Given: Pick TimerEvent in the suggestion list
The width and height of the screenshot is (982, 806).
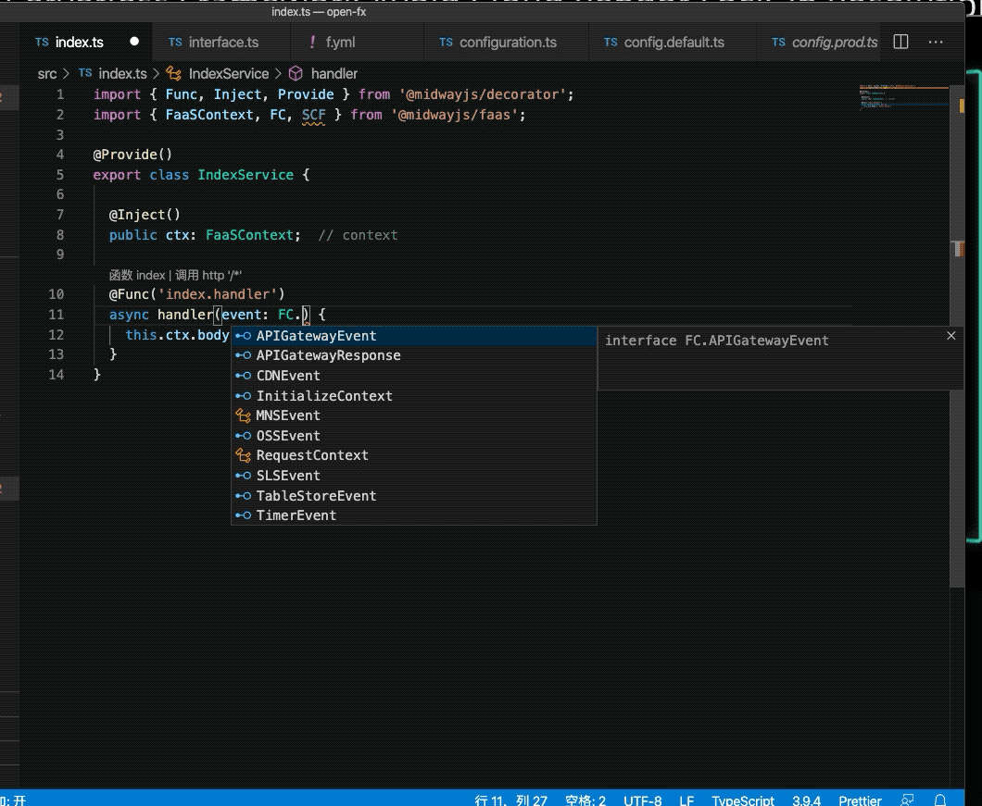Looking at the screenshot, I should [x=296, y=515].
